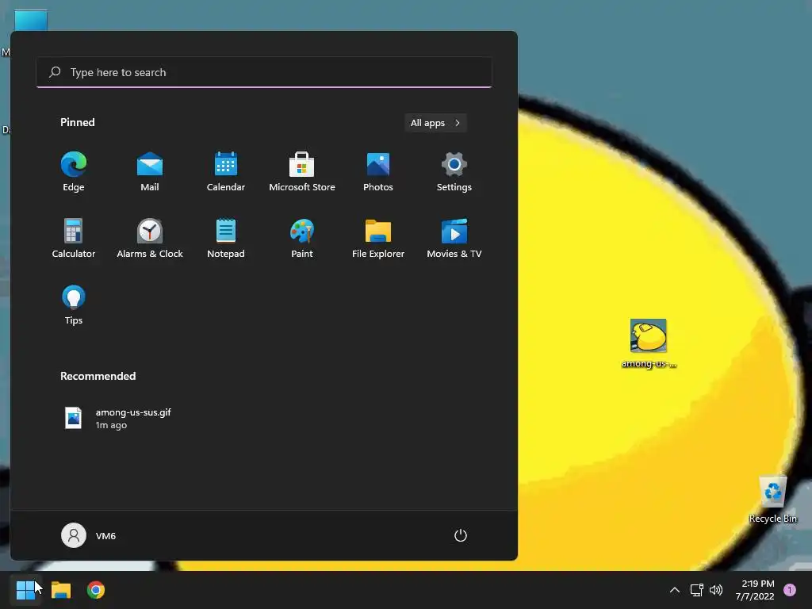Launch the Mail app
Screen dimensions: 812x609
point(150,172)
